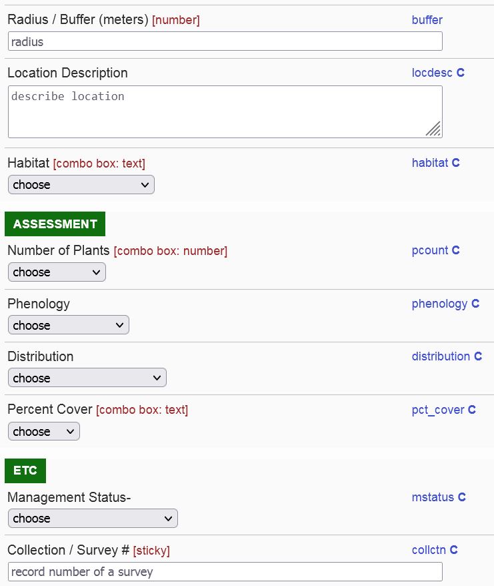Click the Location Description text area
Image resolution: width=494 pixels, height=586 pixels.
tap(225, 111)
